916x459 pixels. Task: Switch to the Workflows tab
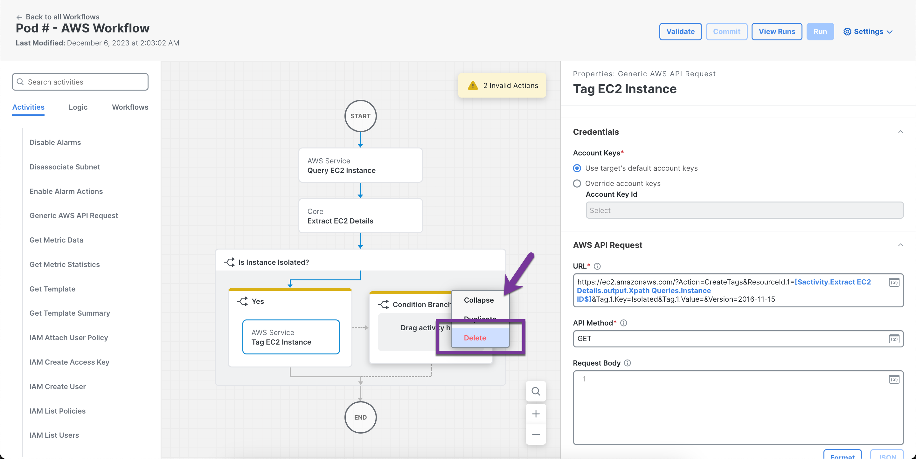pos(130,107)
